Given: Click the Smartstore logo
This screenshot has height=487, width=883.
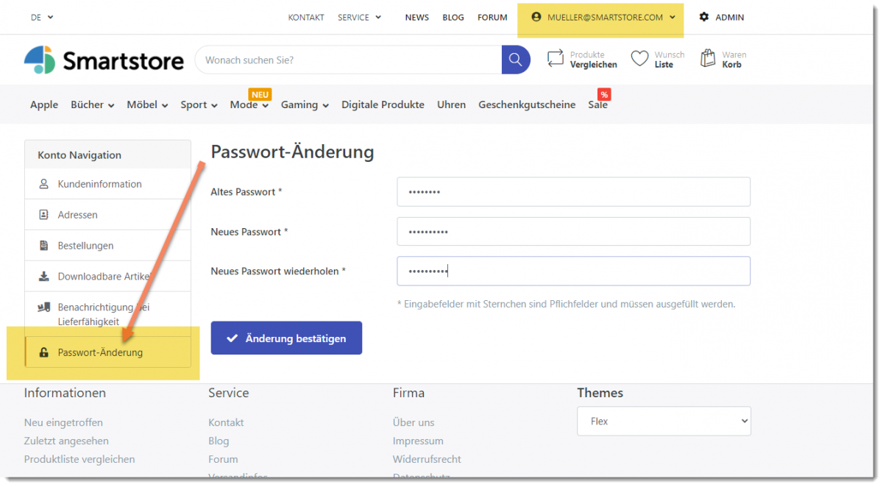Looking at the screenshot, I should pos(104,60).
